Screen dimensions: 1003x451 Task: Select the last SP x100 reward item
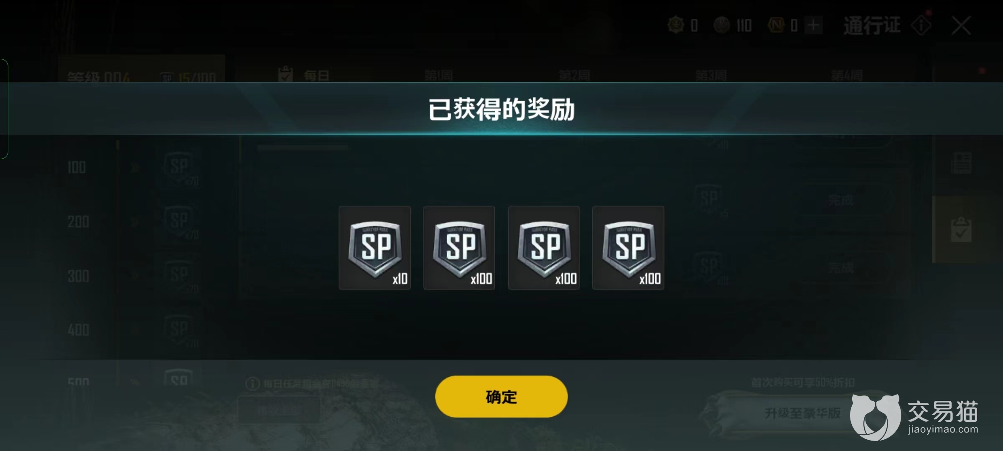pyautogui.click(x=628, y=248)
